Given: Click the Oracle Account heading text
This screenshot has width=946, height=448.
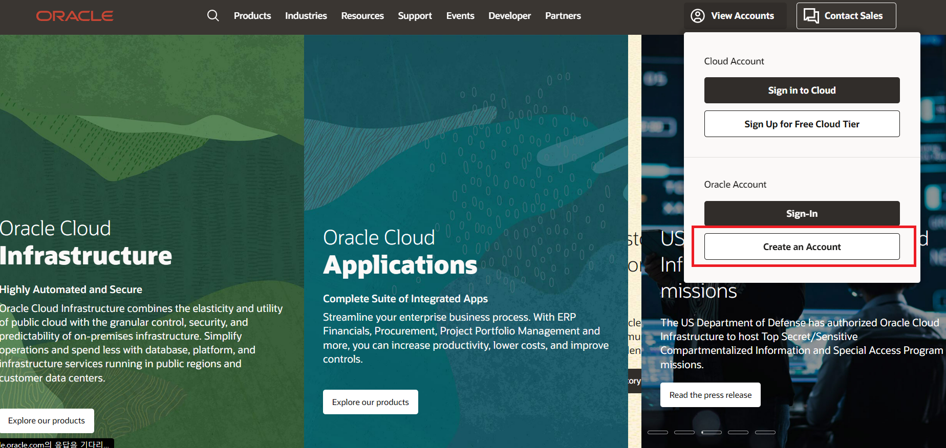Looking at the screenshot, I should click(x=735, y=184).
